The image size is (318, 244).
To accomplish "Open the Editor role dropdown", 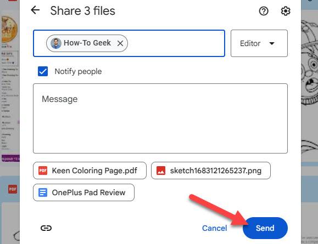I will click(x=259, y=43).
